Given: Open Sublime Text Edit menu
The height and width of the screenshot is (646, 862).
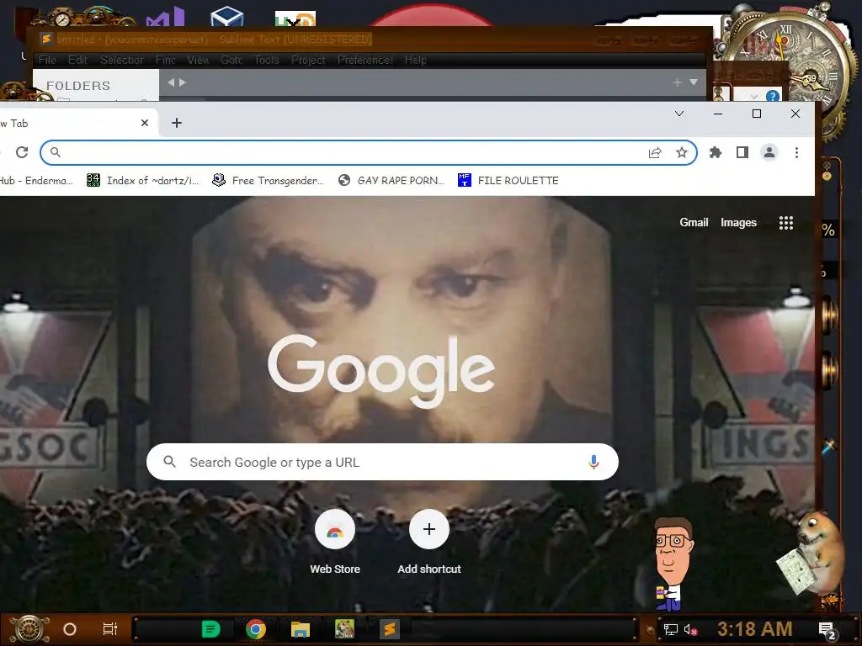Looking at the screenshot, I should (77, 60).
